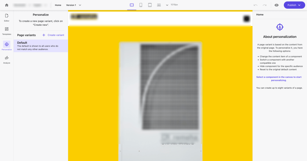Open the Templates panel
Screen dimensions: 307x161
[7, 31]
